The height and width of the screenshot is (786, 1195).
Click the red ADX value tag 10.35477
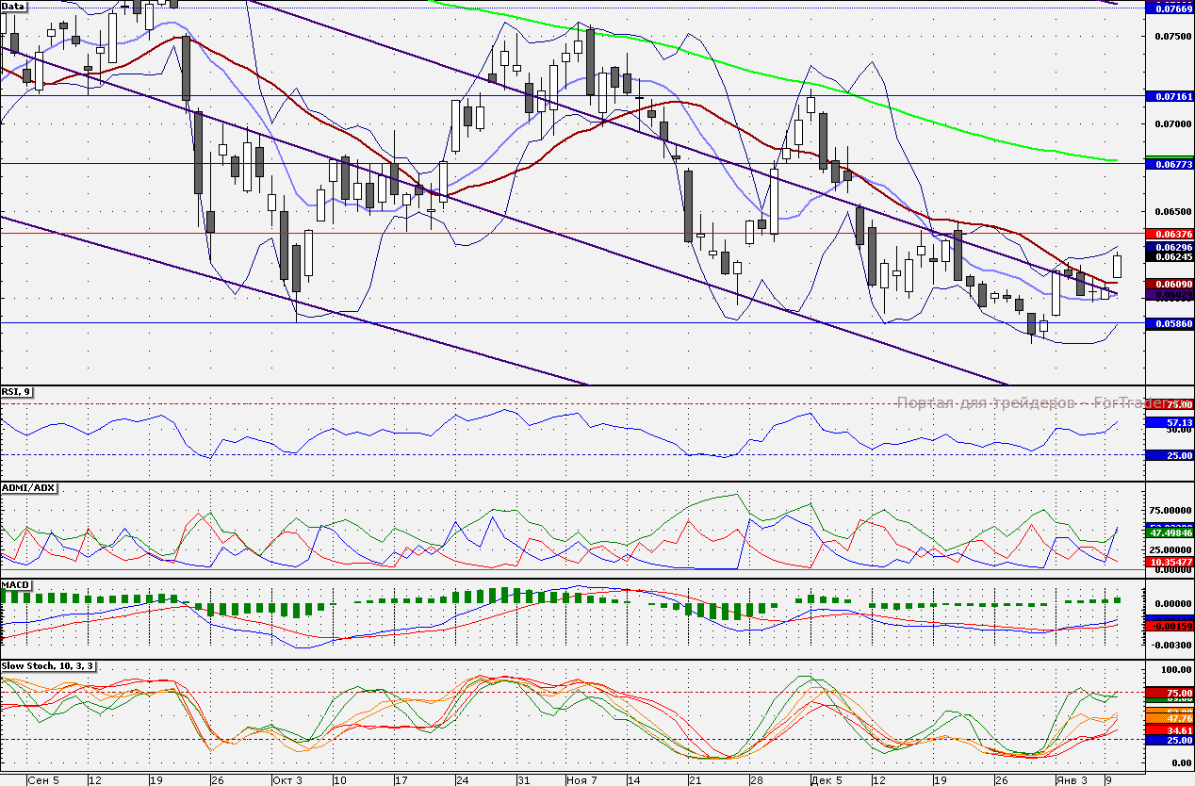point(1169,562)
